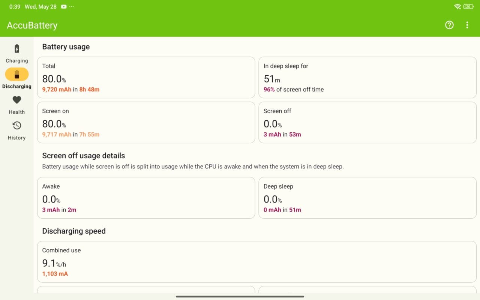Tap the Combined use discharging speed card
Screen dimensions: 480x300
(256, 261)
